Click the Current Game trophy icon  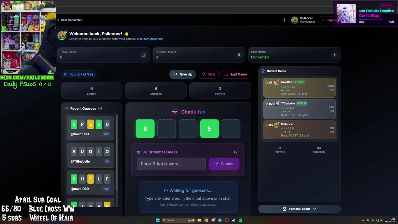(x=263, y=71)
